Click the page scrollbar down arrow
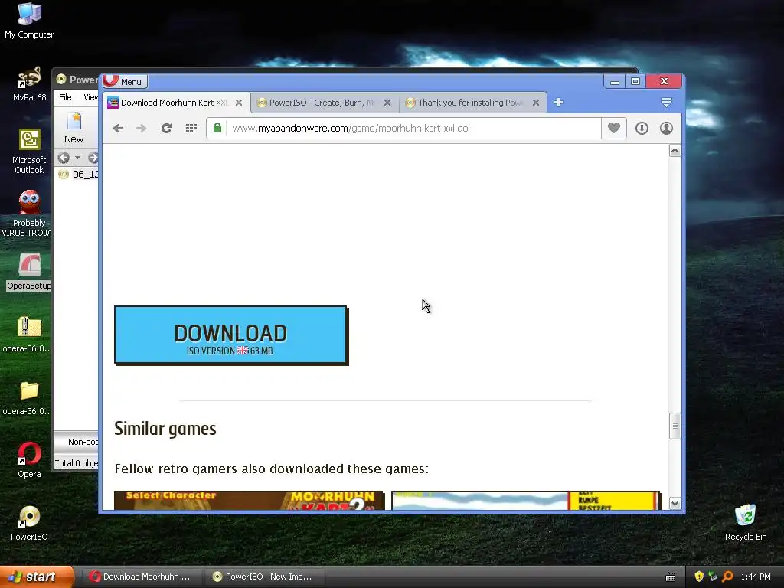The width and height of the screenshot is (784, 588). [675, 504]
